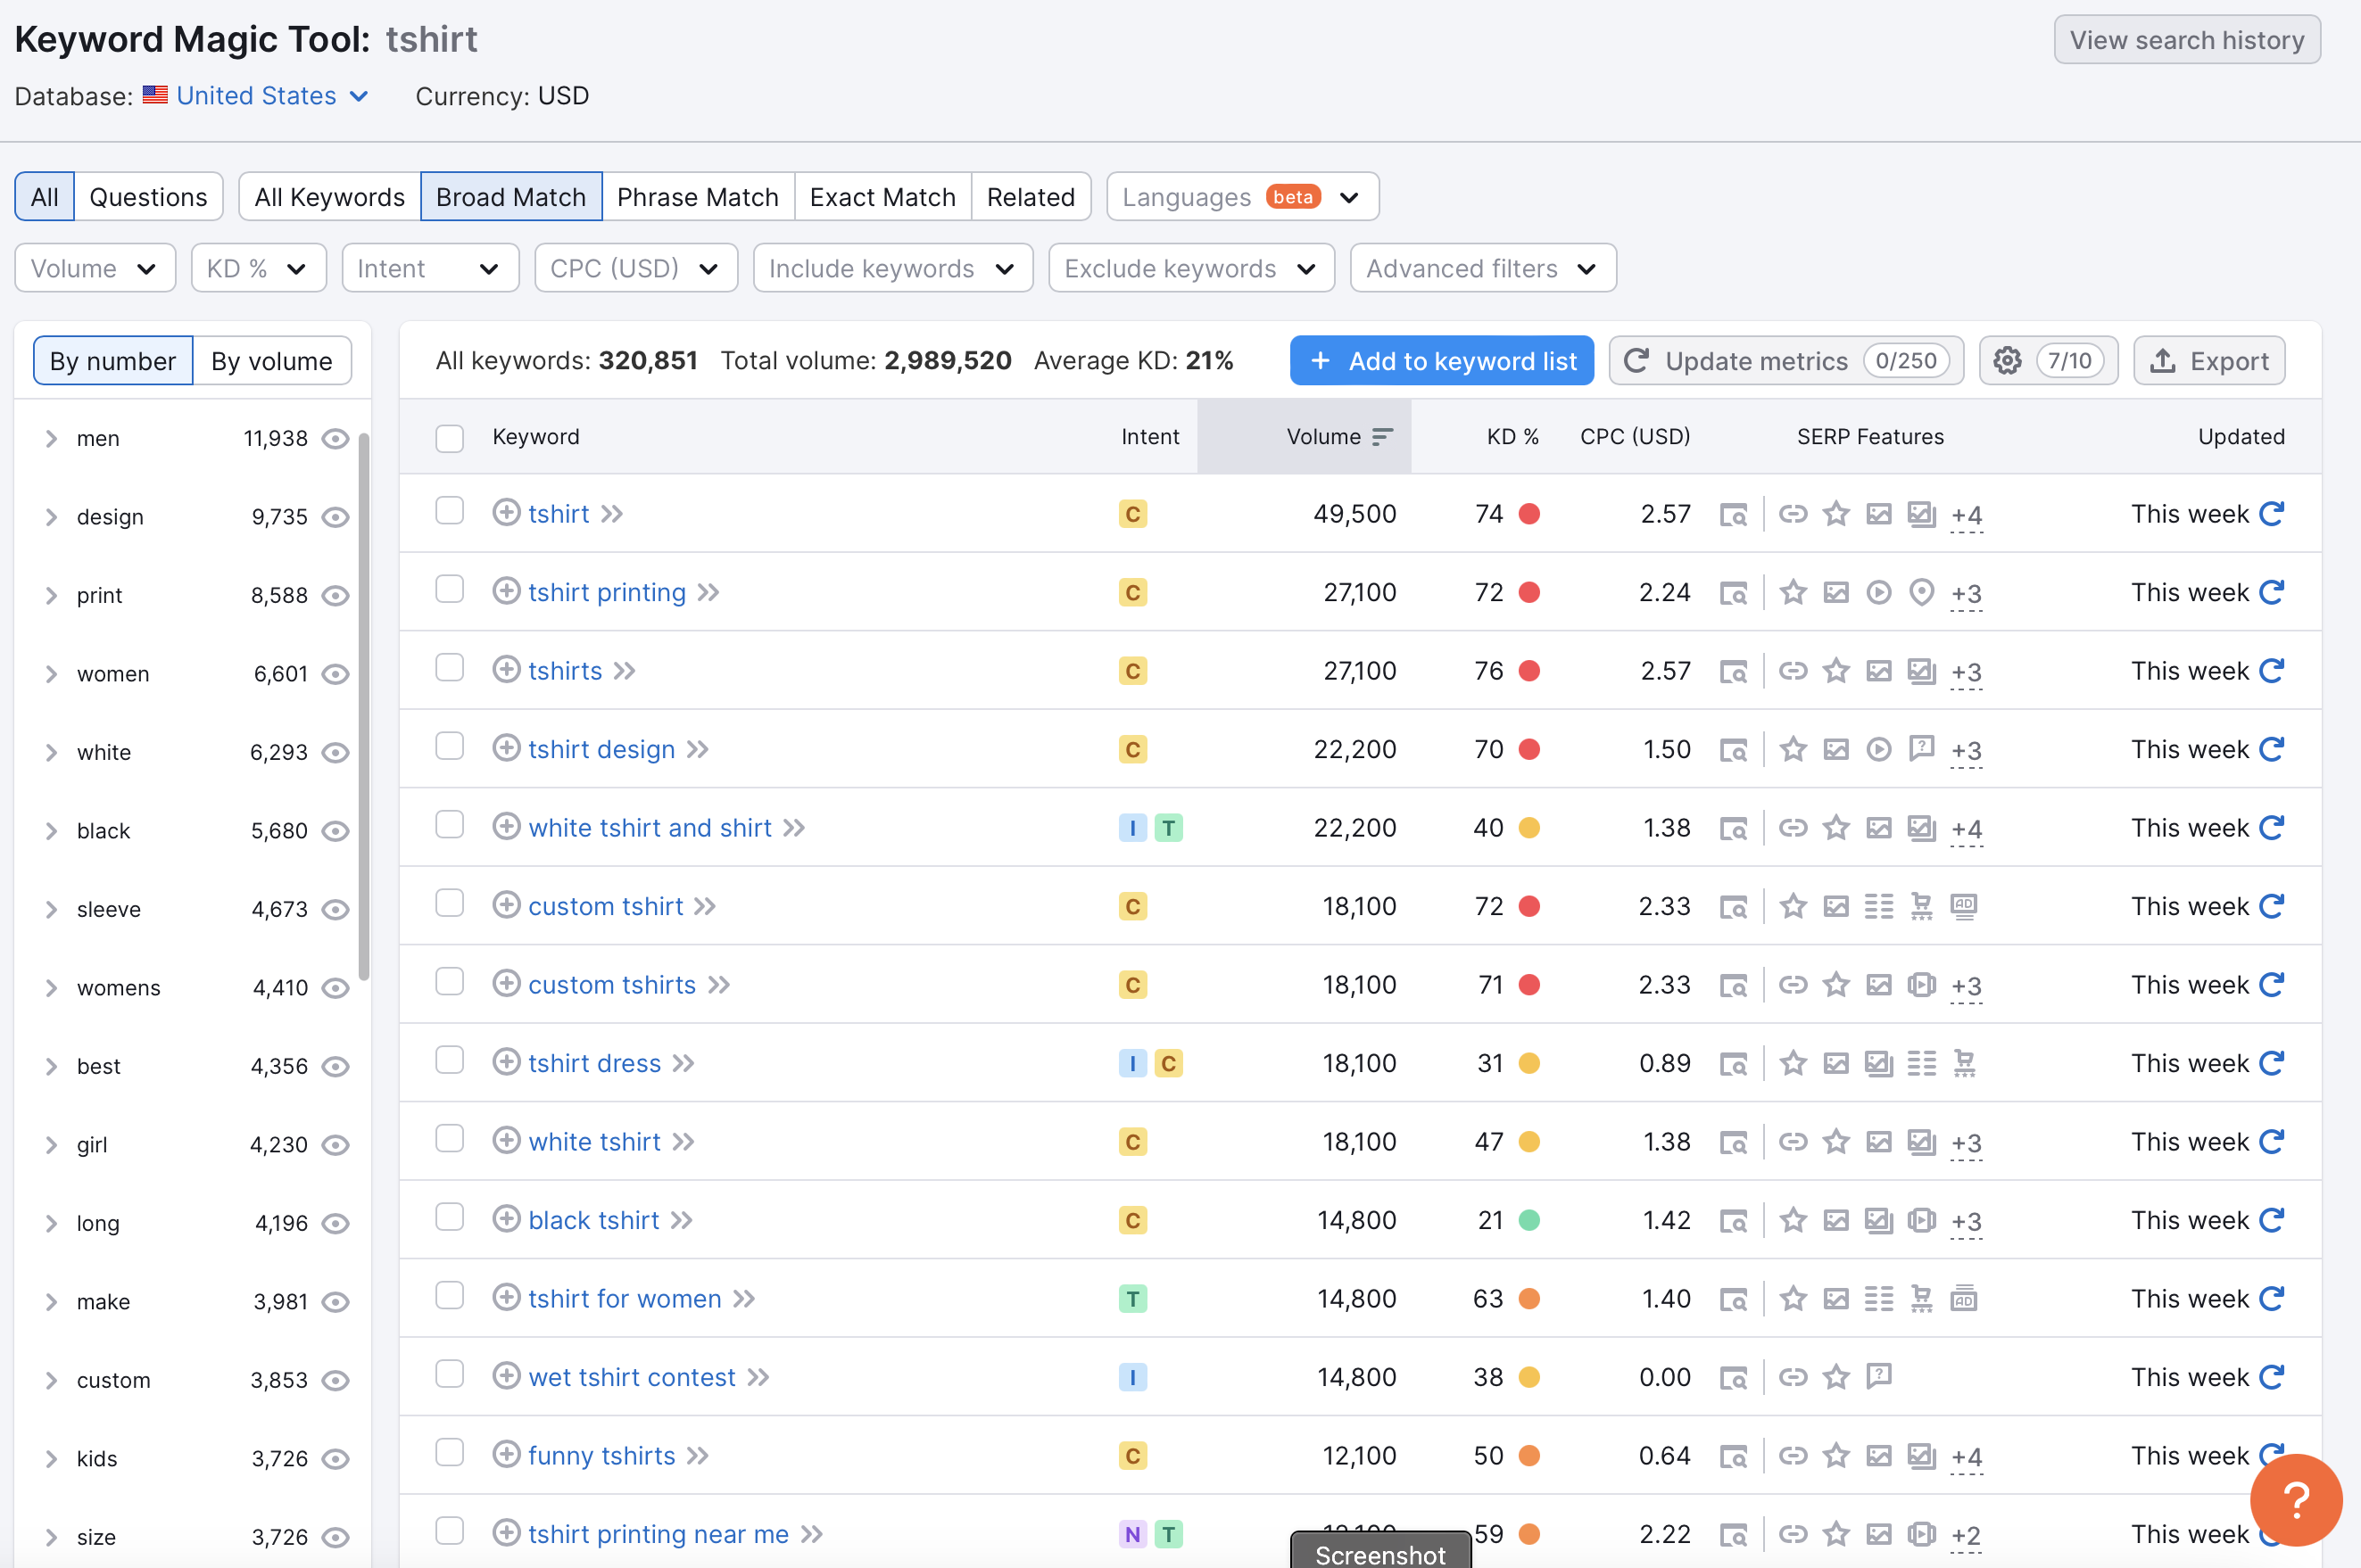Click the Add to keyword list button
The height and width of the screenshot is (1568, 2361).
[x=1441, y=361]
